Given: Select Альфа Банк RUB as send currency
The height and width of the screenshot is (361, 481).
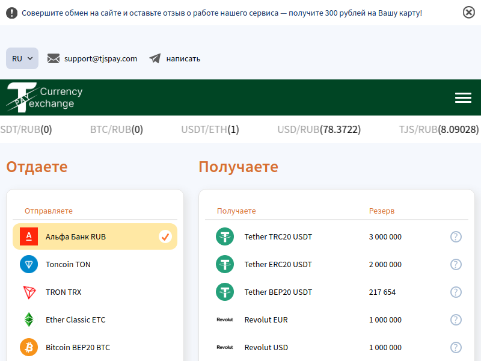Looking at the screenshot, I should tap(95, 236).
